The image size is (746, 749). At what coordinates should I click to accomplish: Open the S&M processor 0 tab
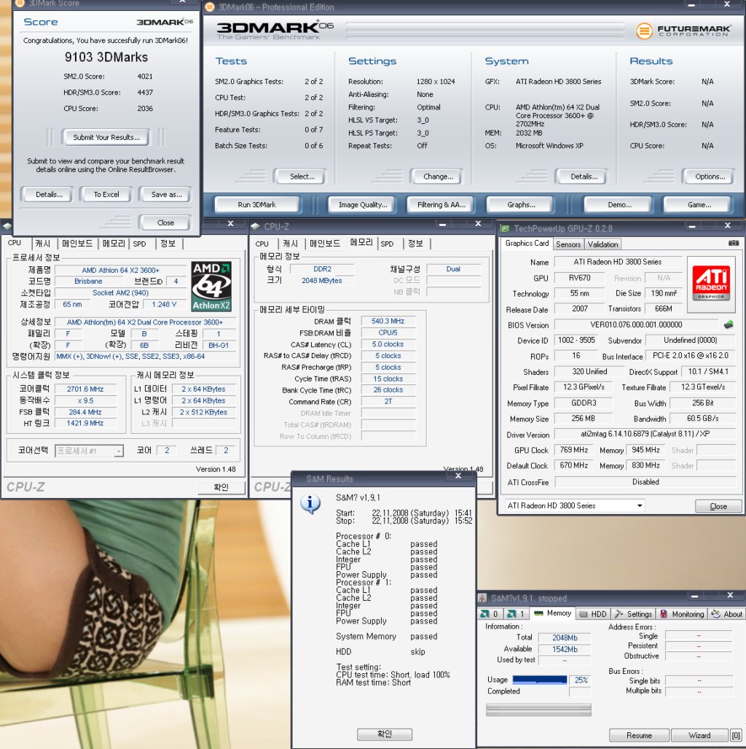coord(490,614)
